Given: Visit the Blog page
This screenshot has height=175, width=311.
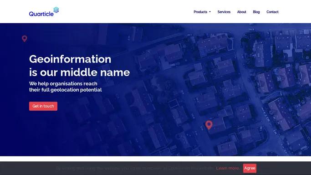Looking at the screenshot, I should pyautogui.click(x=256, y=12).
